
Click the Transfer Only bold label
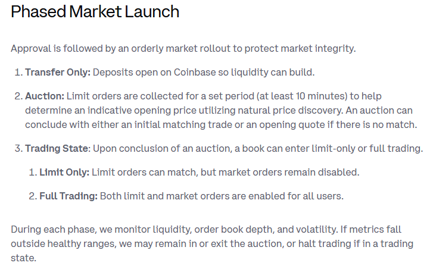click(58, 73)
